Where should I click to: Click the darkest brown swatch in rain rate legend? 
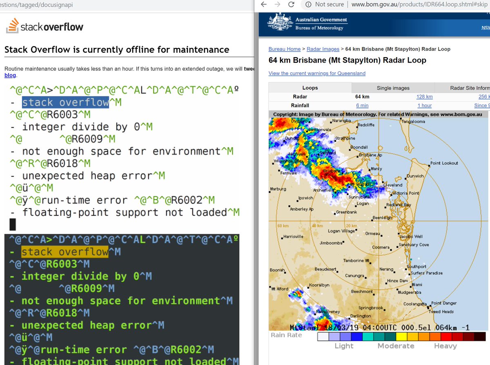coord(480,336)
